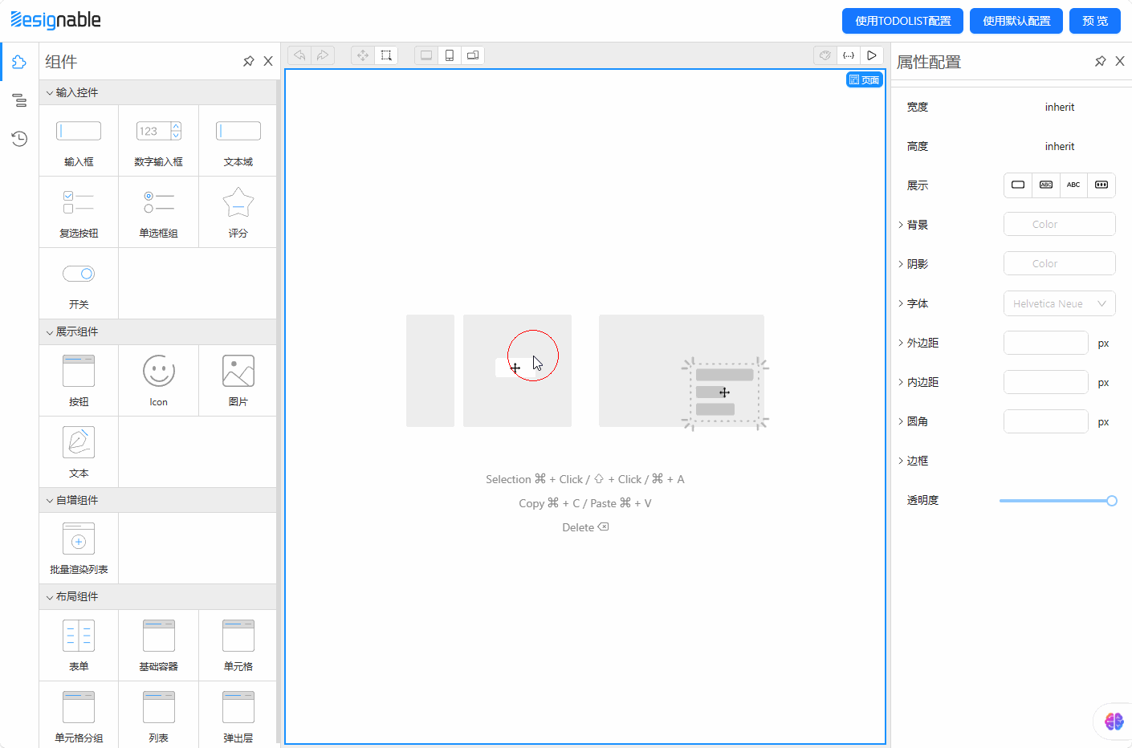The image size is (1132, 748).
Task: Close the 属性配置 properties panel
Action: point(1120,62)
